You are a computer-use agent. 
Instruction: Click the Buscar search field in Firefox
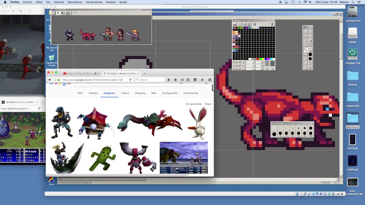(150, 80)
